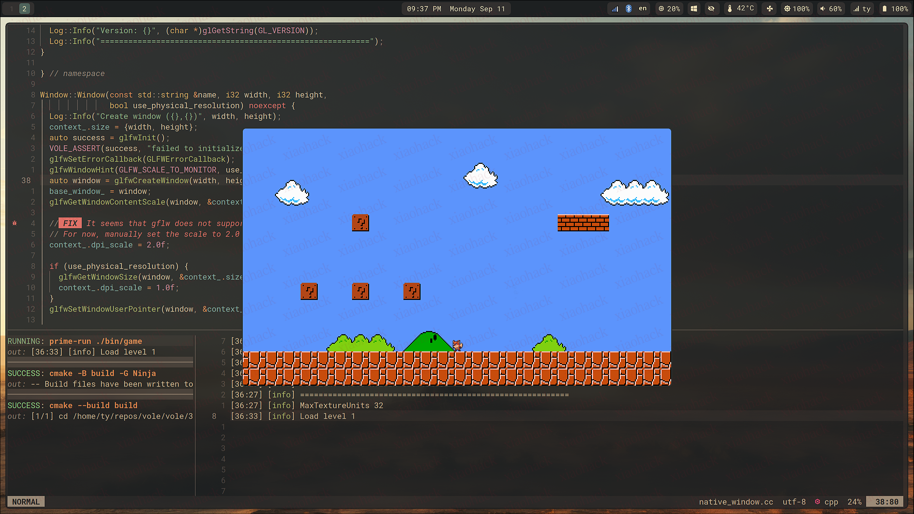
Task: Adjust the volume 60% module
Action: coord(830,9)
